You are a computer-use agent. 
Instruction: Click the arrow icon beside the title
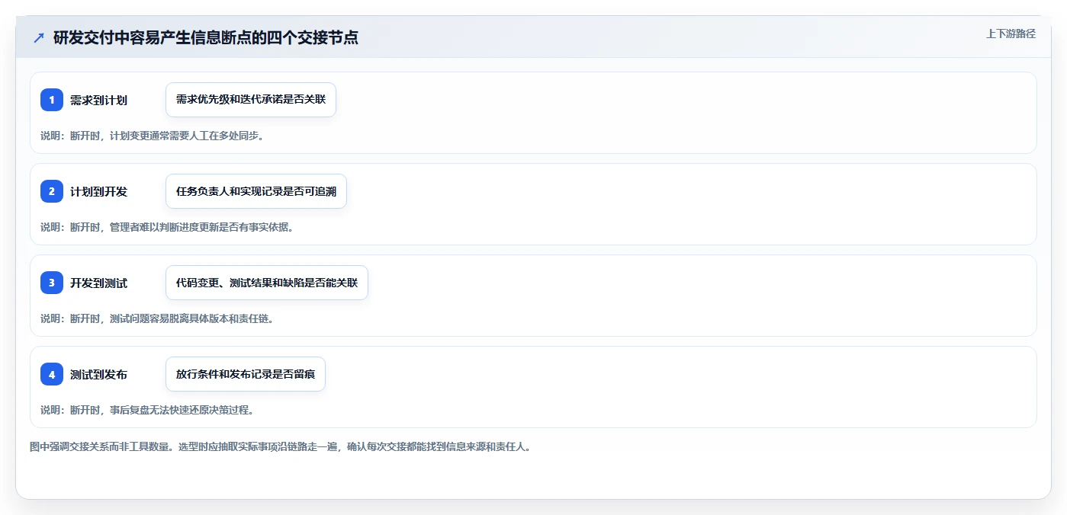39,37
